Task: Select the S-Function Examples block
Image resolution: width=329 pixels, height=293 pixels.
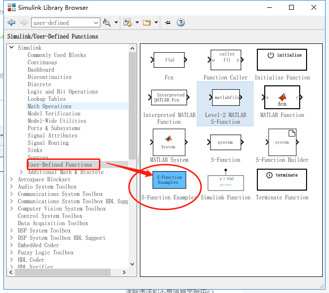Action: (169, 180)
